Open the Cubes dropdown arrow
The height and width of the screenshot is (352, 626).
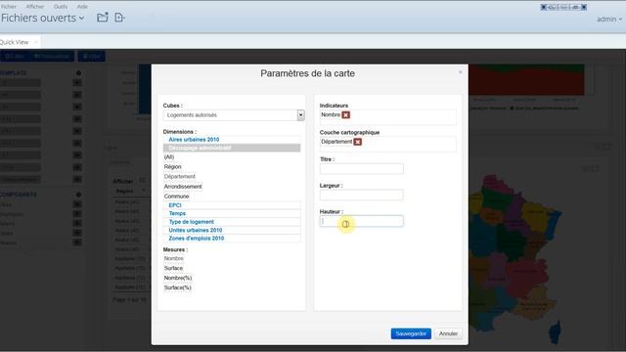300,115
